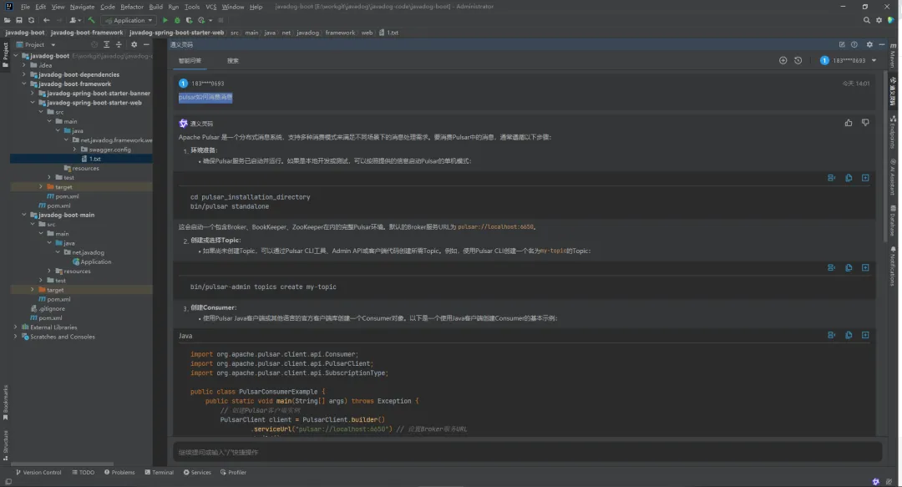Open account 183****0693 dropdown

coord(849,60)
